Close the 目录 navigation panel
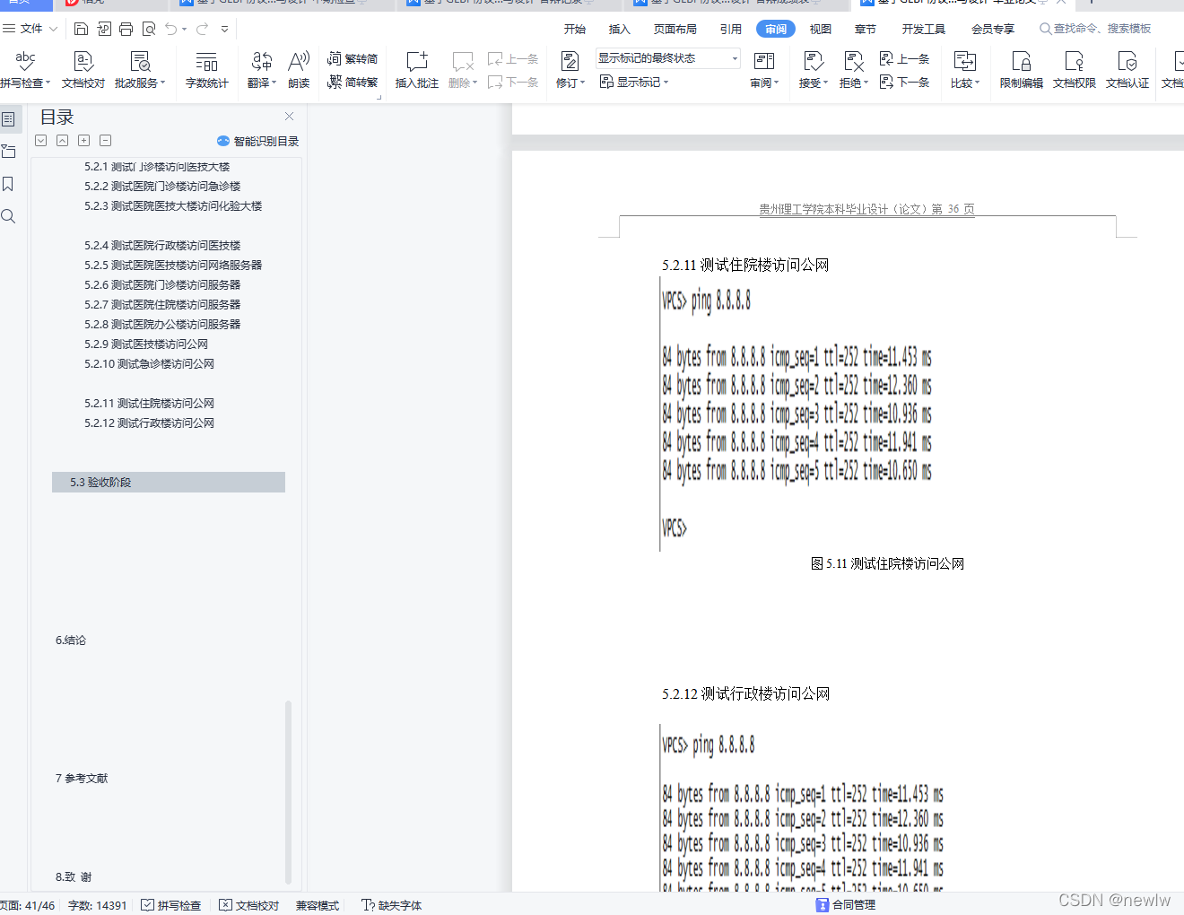The width and height of the screenshot is (1184, 915). pos(289,117)
